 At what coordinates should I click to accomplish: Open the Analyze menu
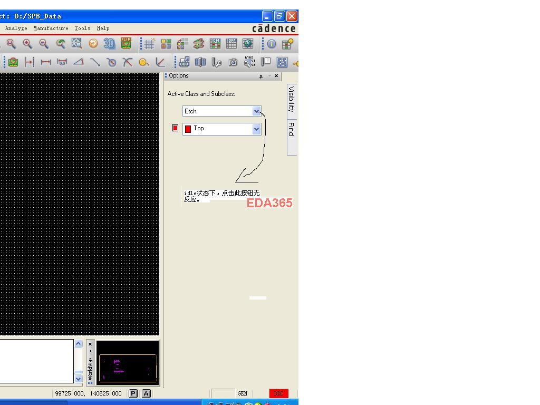16,28
